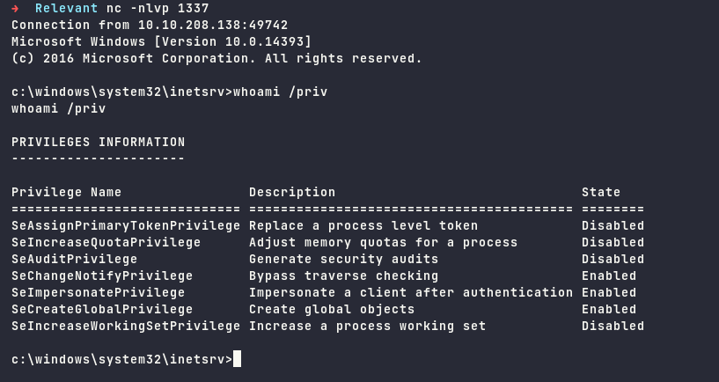Click the "Privilege Name" column header
The width and height of the screenshot is (719, 382).
point(66,192)
